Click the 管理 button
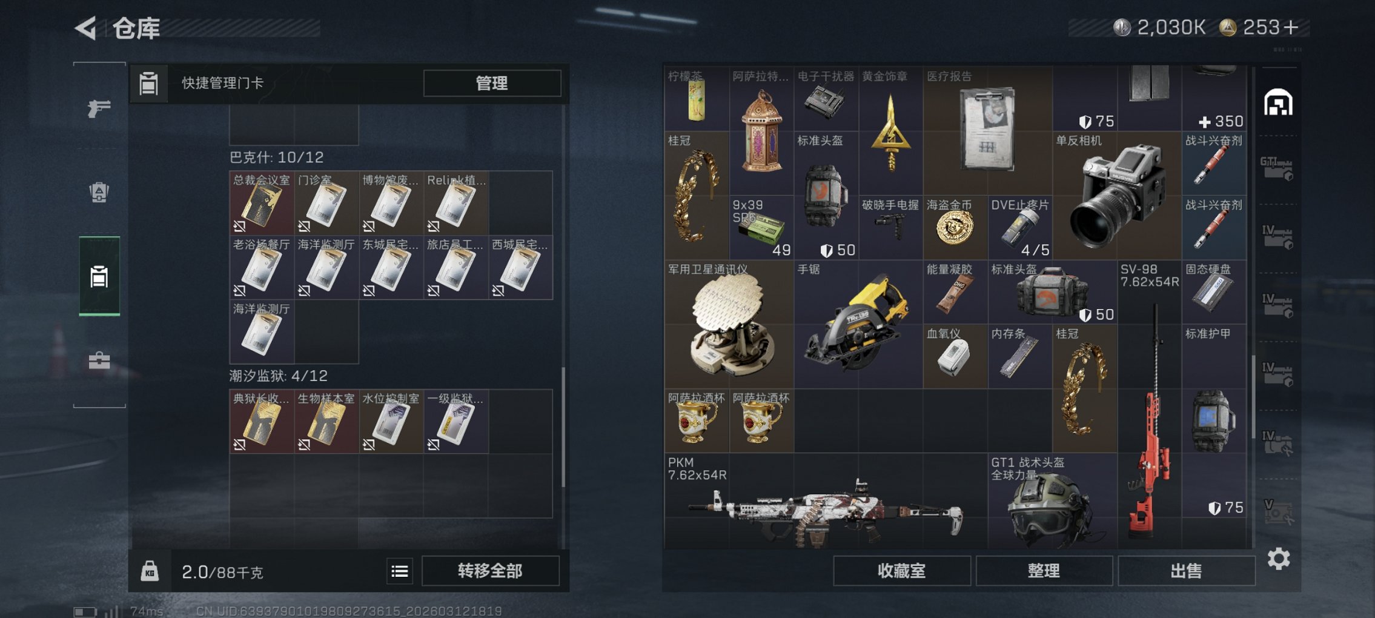Viewport: 1375px width, 618px height. tap(492, 83)
